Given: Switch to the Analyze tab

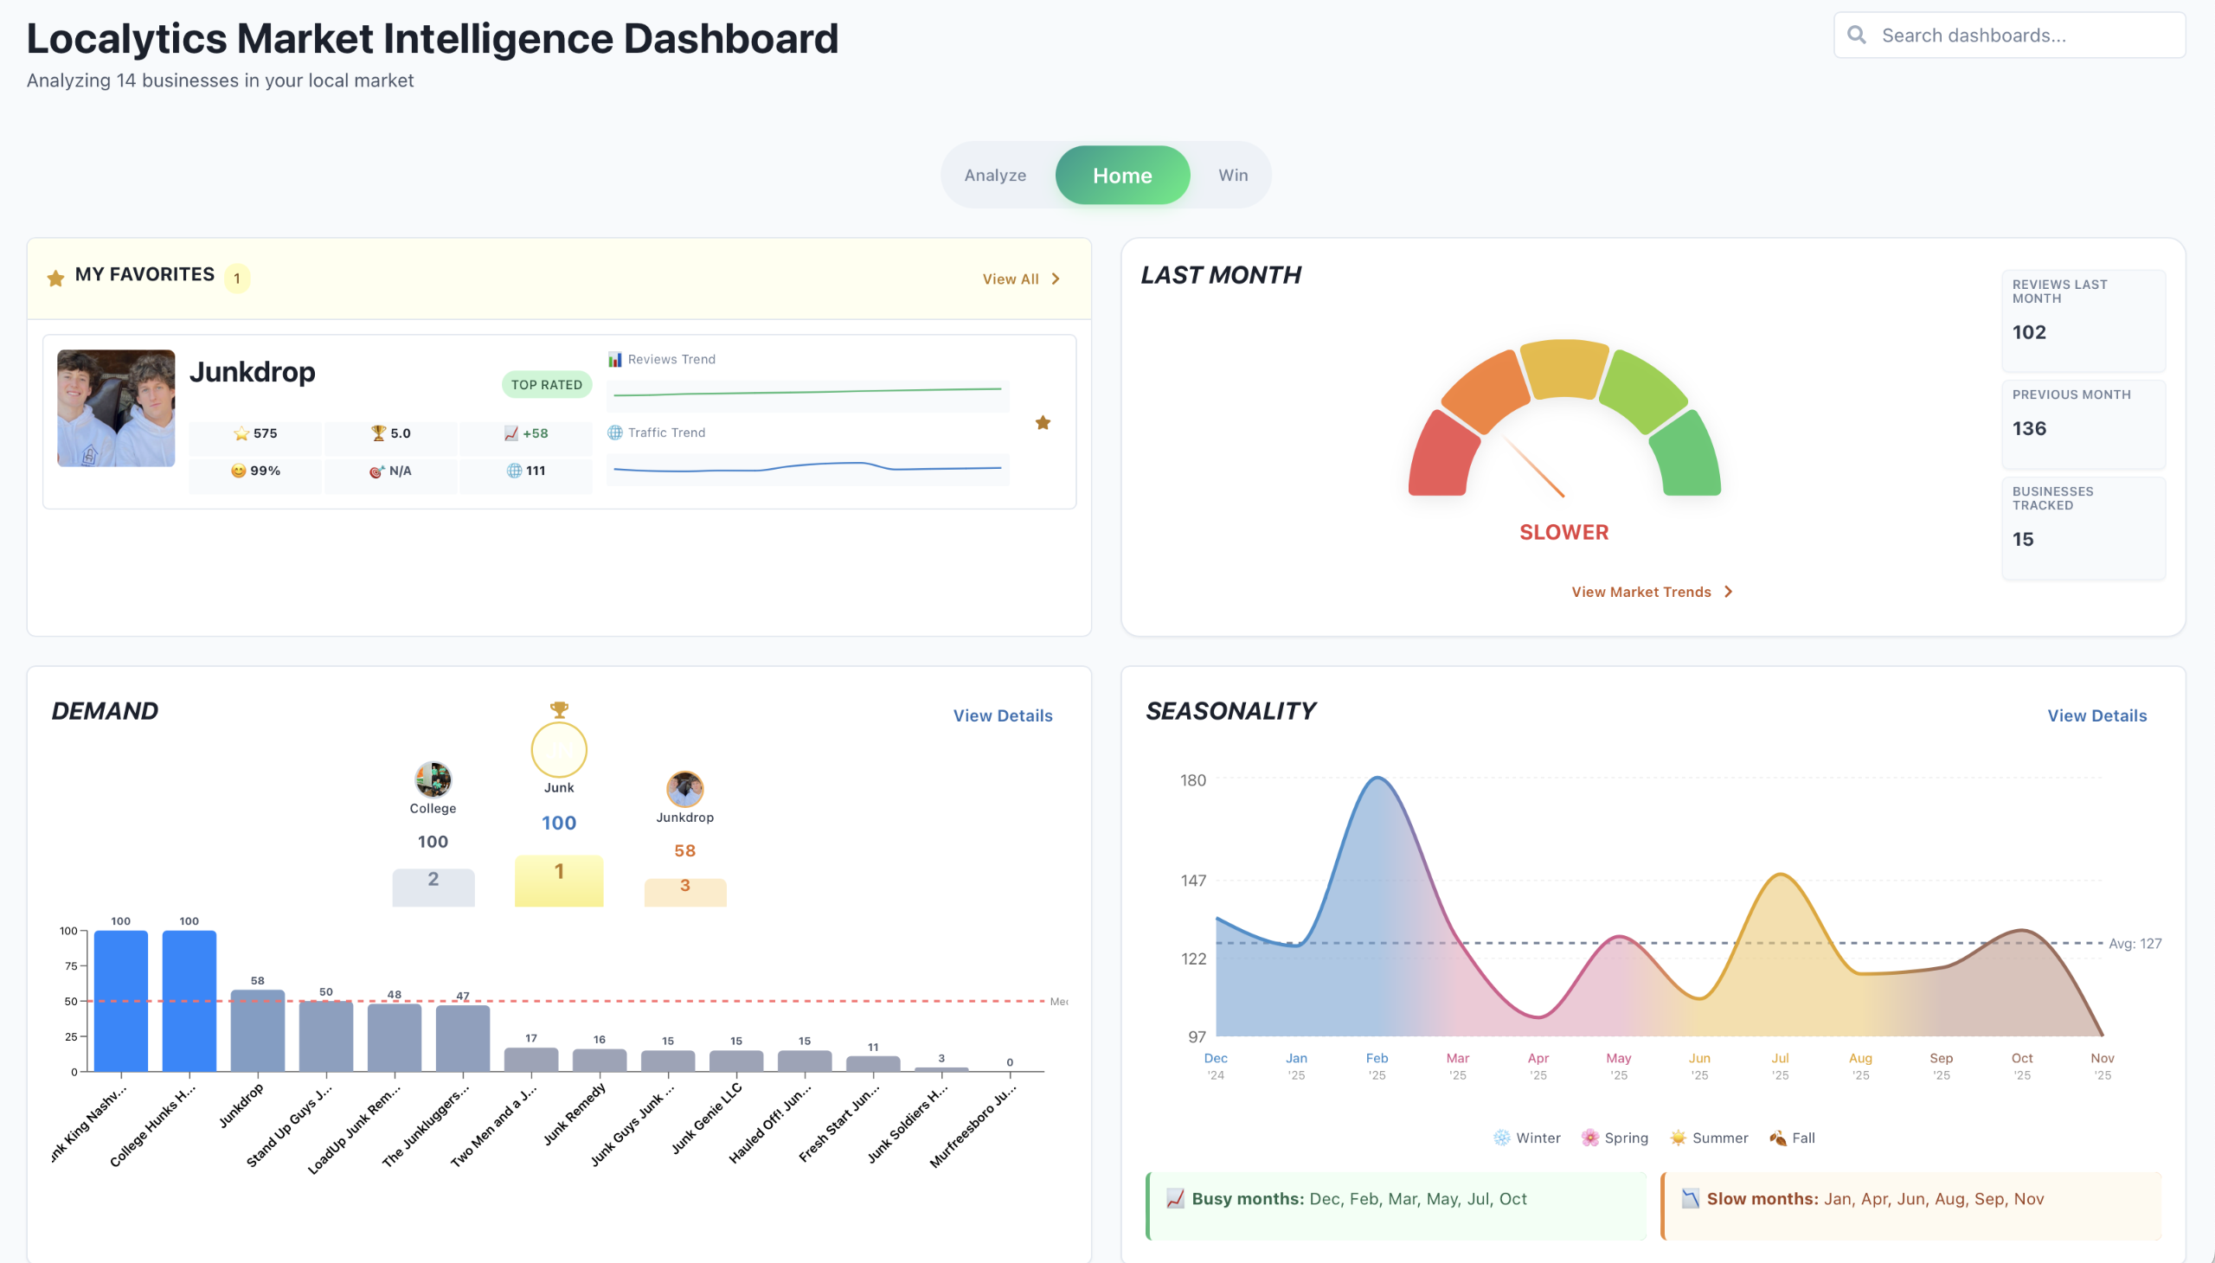Looking at the screenshot, I should pos(994,175).
